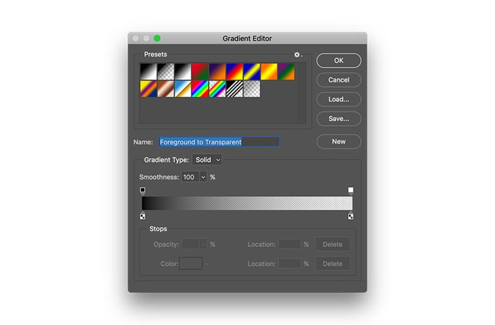
Task: Choose the Chrome gradient preset
Action: click(183, 89)
